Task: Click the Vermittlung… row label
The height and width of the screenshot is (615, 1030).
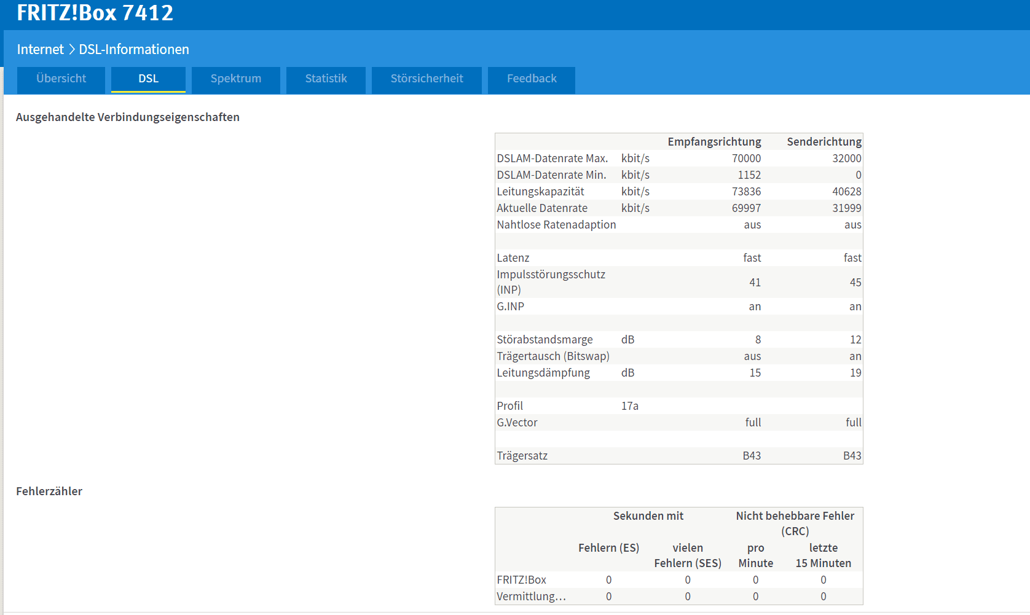Action: (x=531, y=597)
